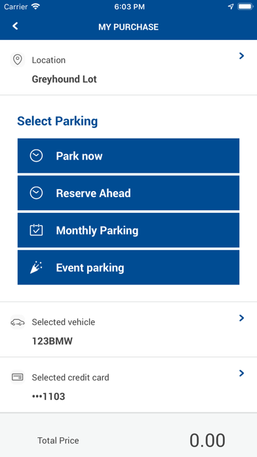This screenshot has width=257, height=457.
Task: Tap the calendar icon for Monthly Parking
Action: tap(36, 230)
